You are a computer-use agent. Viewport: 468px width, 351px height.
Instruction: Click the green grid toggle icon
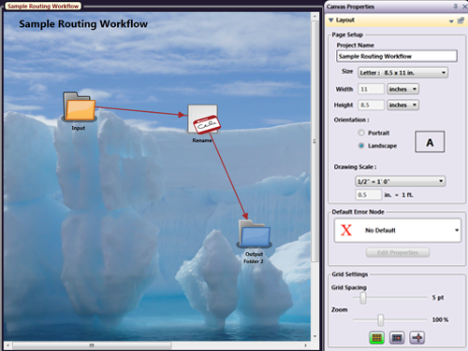[x=376, y=338]
